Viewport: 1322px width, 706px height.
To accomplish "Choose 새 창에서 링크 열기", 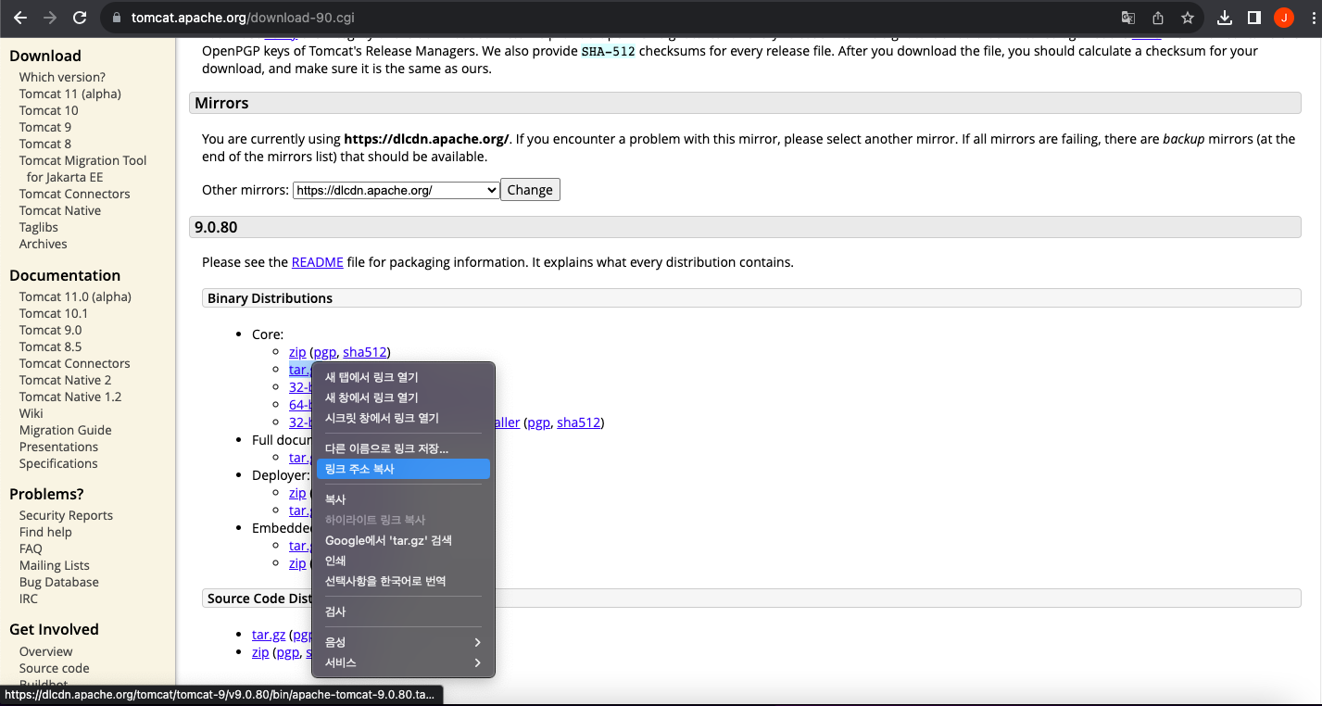I will coord(403,397).
